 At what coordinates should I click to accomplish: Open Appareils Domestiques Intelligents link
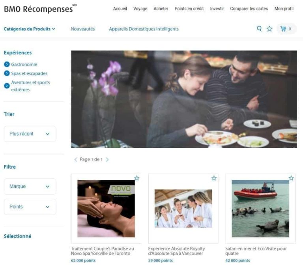(x=144, y=29)
